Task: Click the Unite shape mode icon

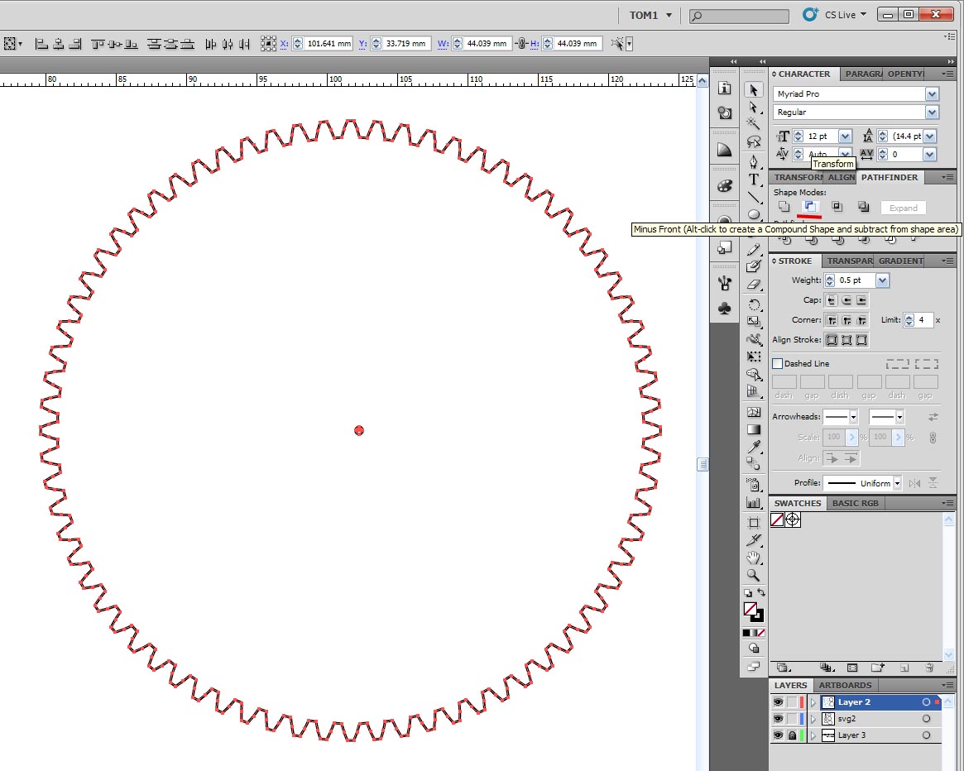Action: click(784, 207)
